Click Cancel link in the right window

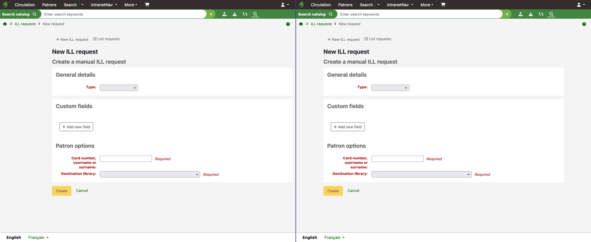tap(353, 191)
